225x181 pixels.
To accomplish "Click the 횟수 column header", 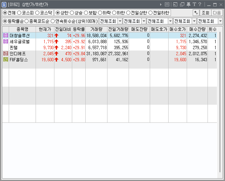I will (x=212, y=29).
